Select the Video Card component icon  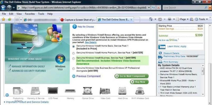click(105, 91)
